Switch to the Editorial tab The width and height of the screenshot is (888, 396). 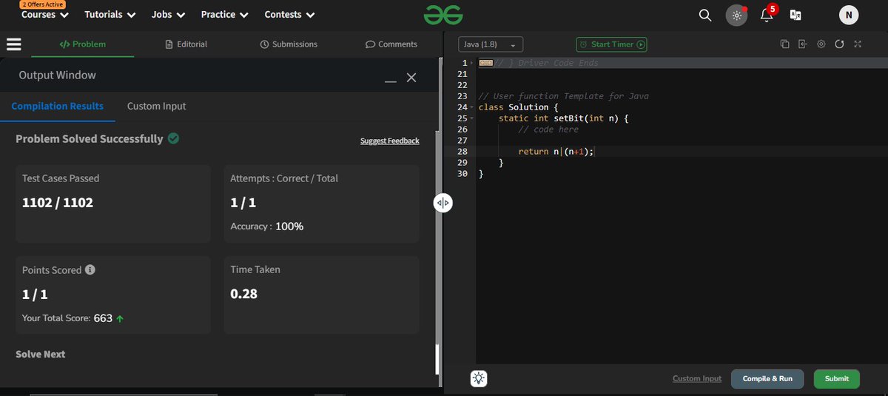(186, 44)
